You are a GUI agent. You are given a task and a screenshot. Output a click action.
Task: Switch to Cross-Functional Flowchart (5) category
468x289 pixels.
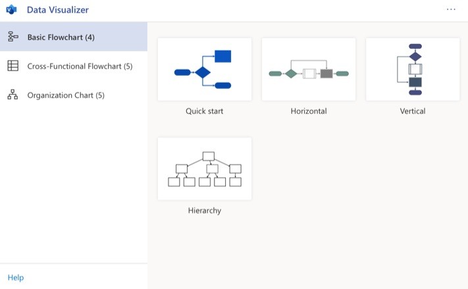(x=74, y=66)
